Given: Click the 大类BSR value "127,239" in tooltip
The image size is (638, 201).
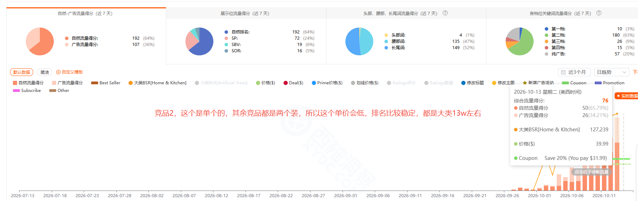Looking at the screenshot, I should click(599, 130).
